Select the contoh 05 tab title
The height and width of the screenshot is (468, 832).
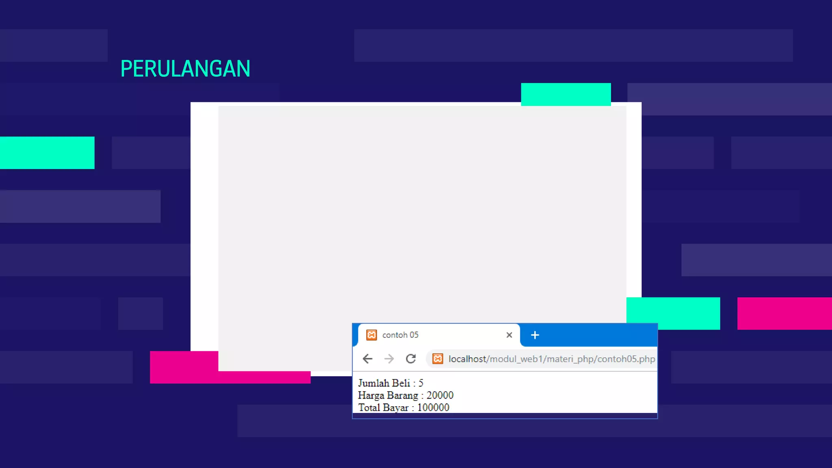pos(400,335)
